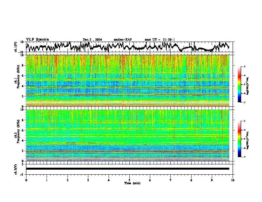
Task: Click the "0" tick on the time axis
Action: click(x=26, y=180)
